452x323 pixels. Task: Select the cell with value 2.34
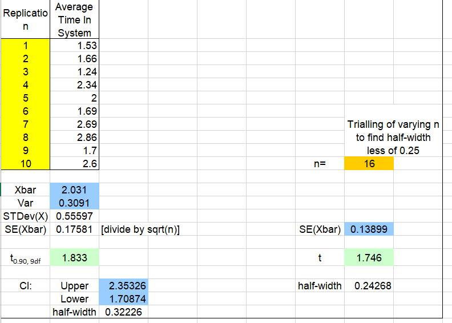[x=74, y=84]
